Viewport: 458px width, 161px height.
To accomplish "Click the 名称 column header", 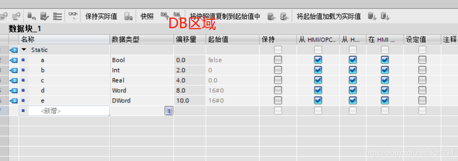I will point(64,40).
